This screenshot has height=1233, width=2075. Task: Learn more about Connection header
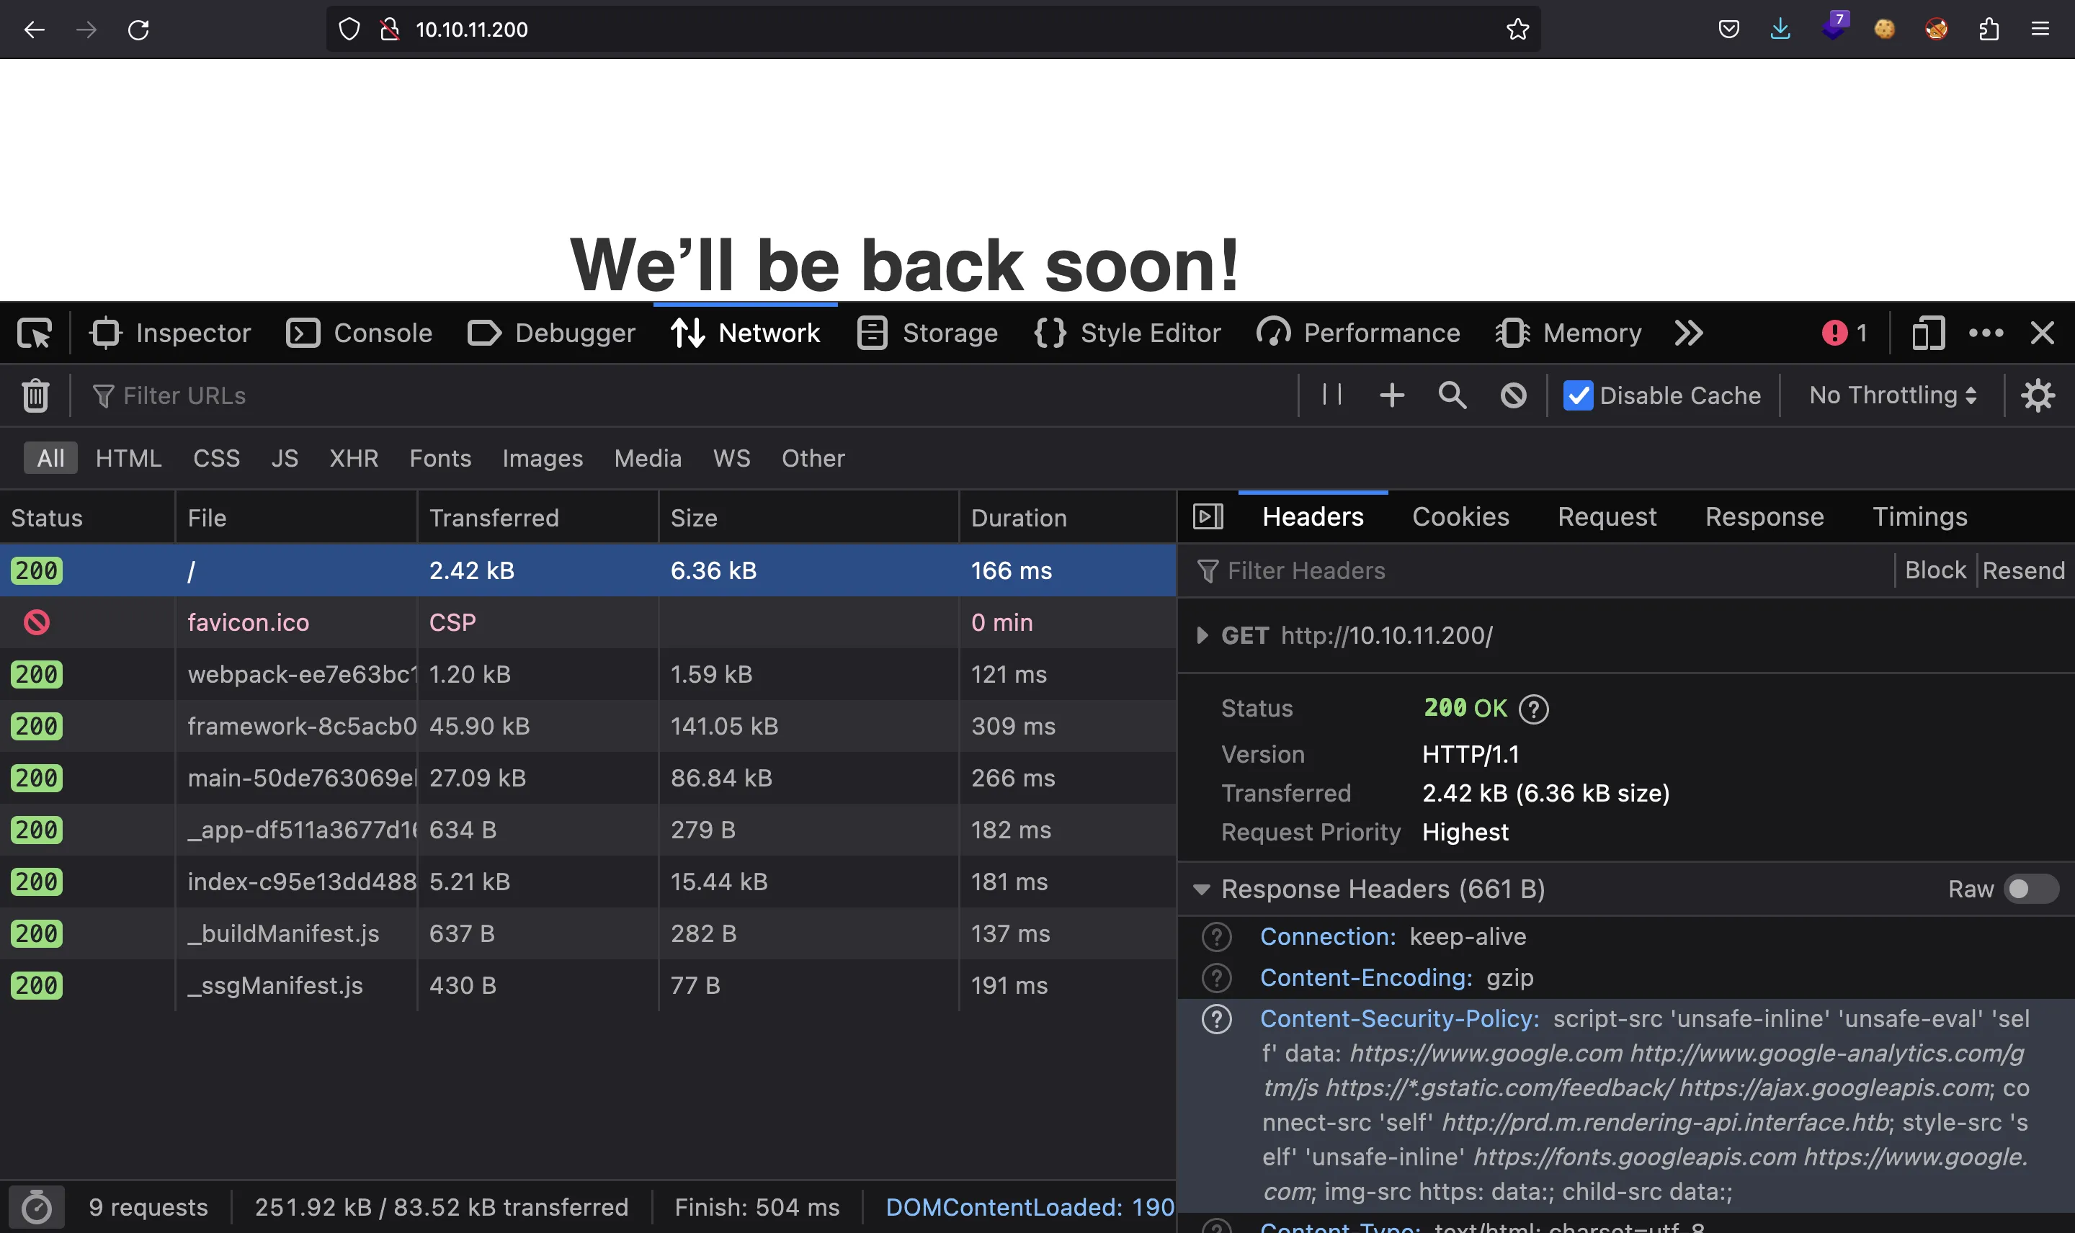click(x=1217, y=936)
